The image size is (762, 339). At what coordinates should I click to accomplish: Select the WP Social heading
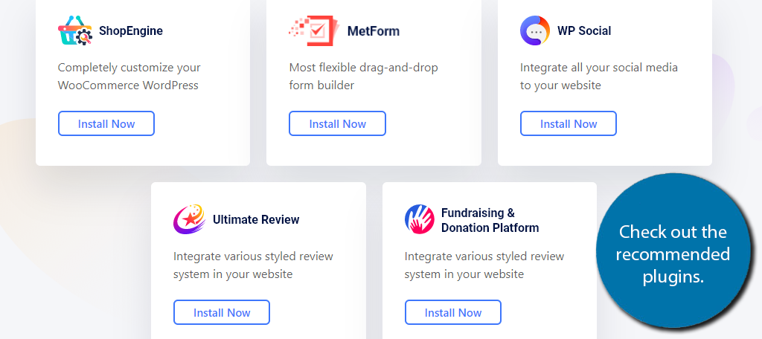(584, 30)
